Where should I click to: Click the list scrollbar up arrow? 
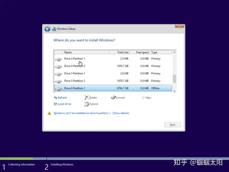tap(174, 52)
